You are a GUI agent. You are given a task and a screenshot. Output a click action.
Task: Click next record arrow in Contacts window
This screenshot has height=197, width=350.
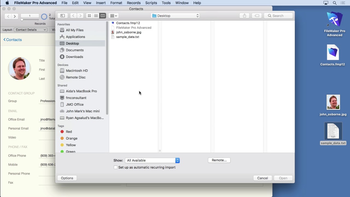click(15, 16)
